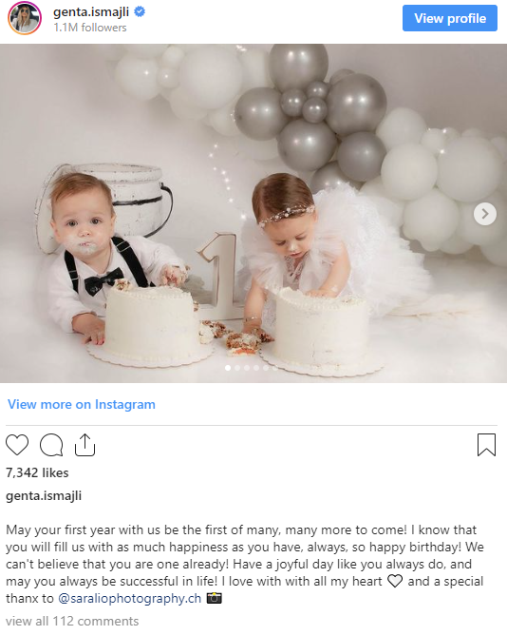
Task: Click genta.ismajli username above caption
Action: pos(44,495)
